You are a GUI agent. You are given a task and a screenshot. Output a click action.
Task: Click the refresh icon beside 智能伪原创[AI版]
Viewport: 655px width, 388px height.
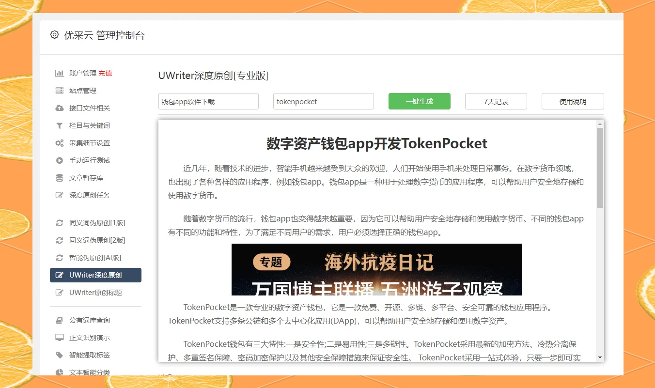coord(60,258)
